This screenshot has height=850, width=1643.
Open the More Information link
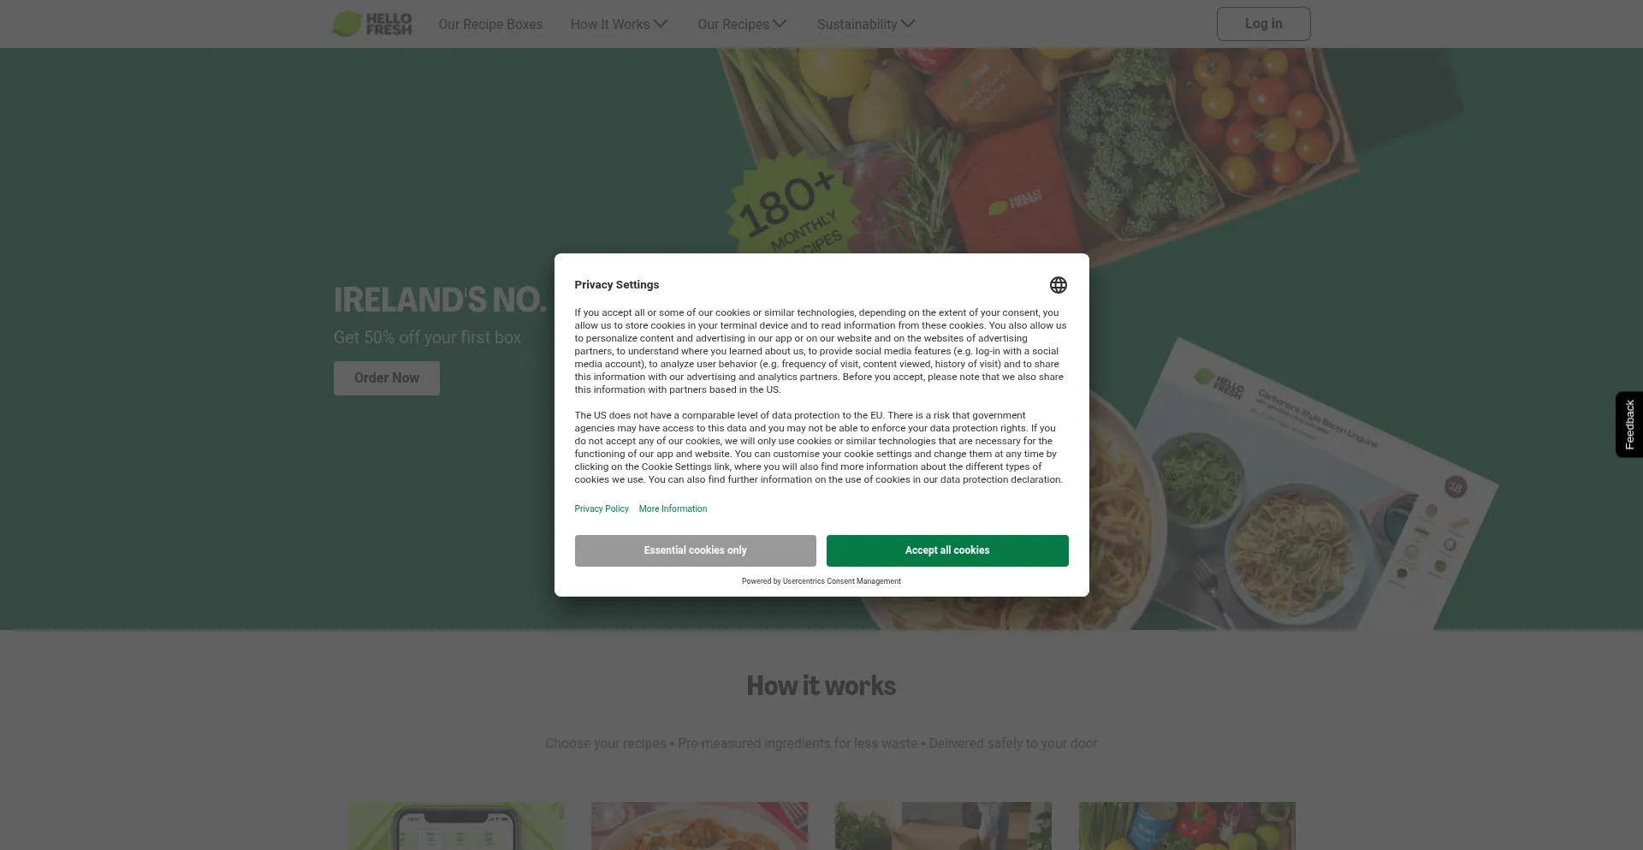[x=673, y=508]
